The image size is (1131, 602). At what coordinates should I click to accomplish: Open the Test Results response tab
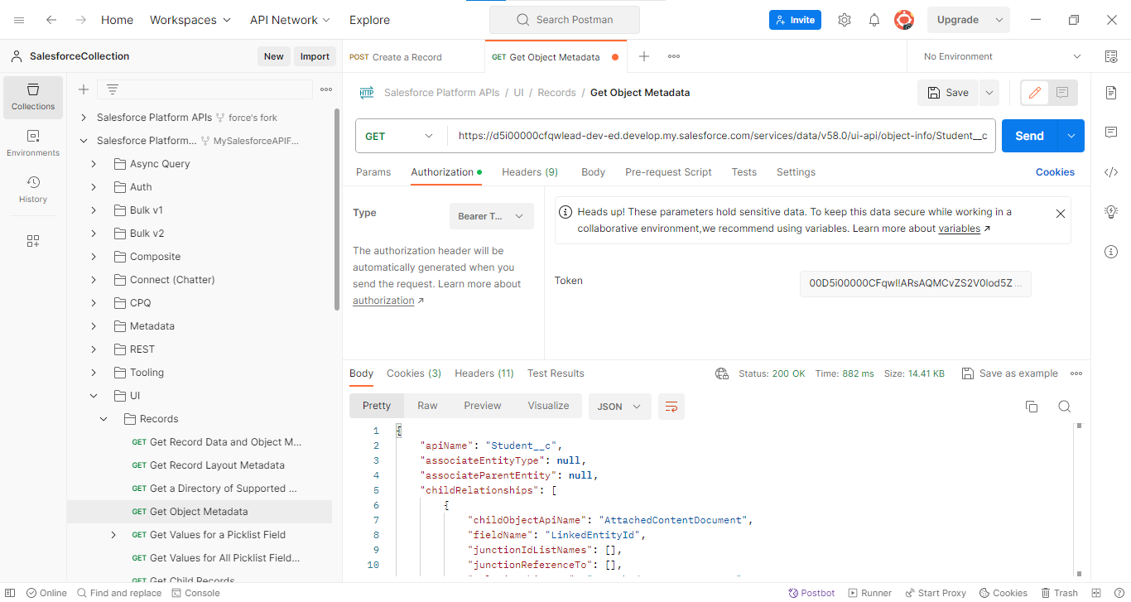tap(556, 373)
